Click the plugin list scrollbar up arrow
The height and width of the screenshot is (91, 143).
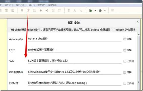(x=139, y=34)
